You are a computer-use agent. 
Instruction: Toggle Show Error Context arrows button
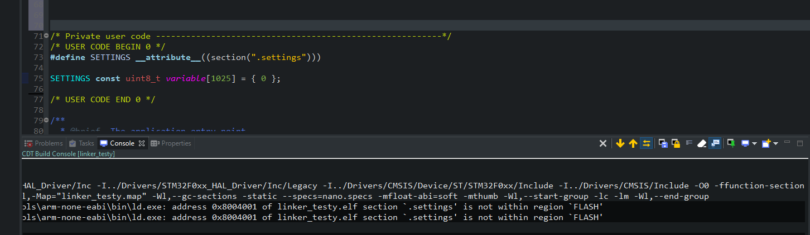(647, 143)
